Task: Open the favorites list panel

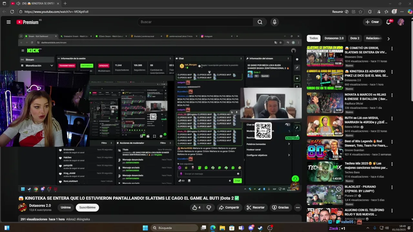Action: 386,12
